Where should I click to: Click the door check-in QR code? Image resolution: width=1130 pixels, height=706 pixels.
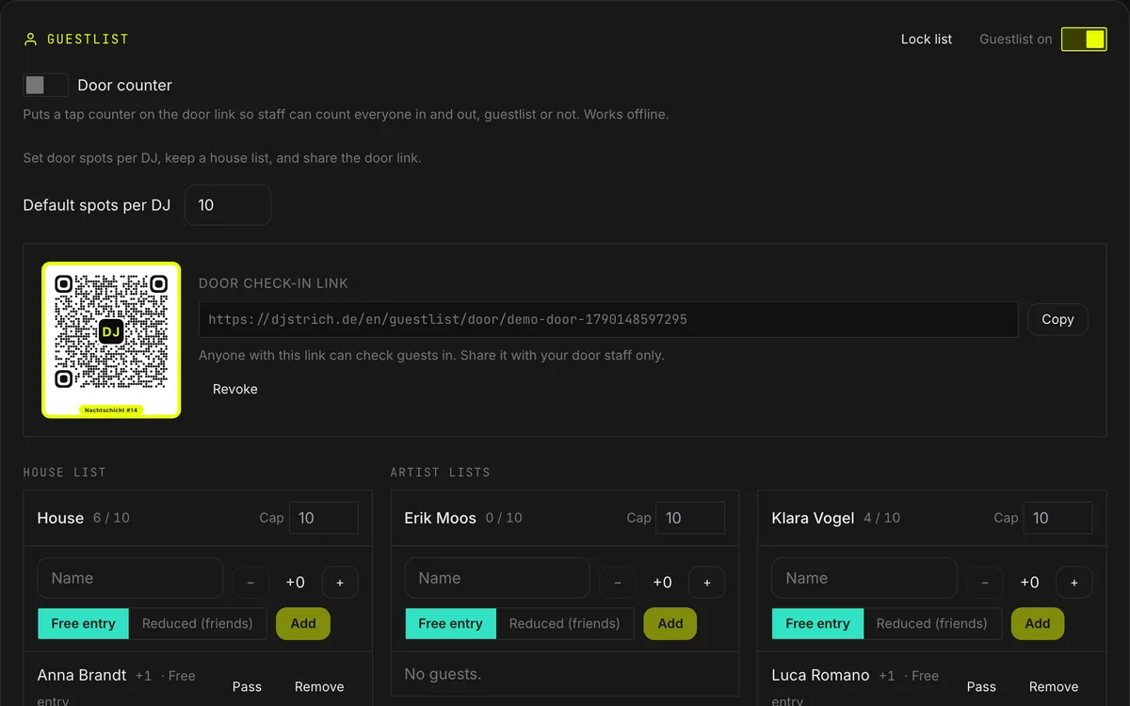point(111,340)
